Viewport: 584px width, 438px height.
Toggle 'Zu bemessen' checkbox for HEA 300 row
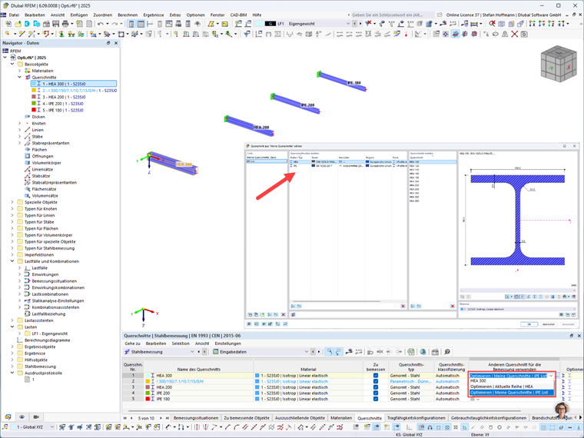pyautogui.click(x=376, y=376)
